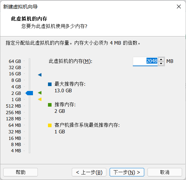Click the 帮助 button
186x180 pixels.
(x=21, y=172)
